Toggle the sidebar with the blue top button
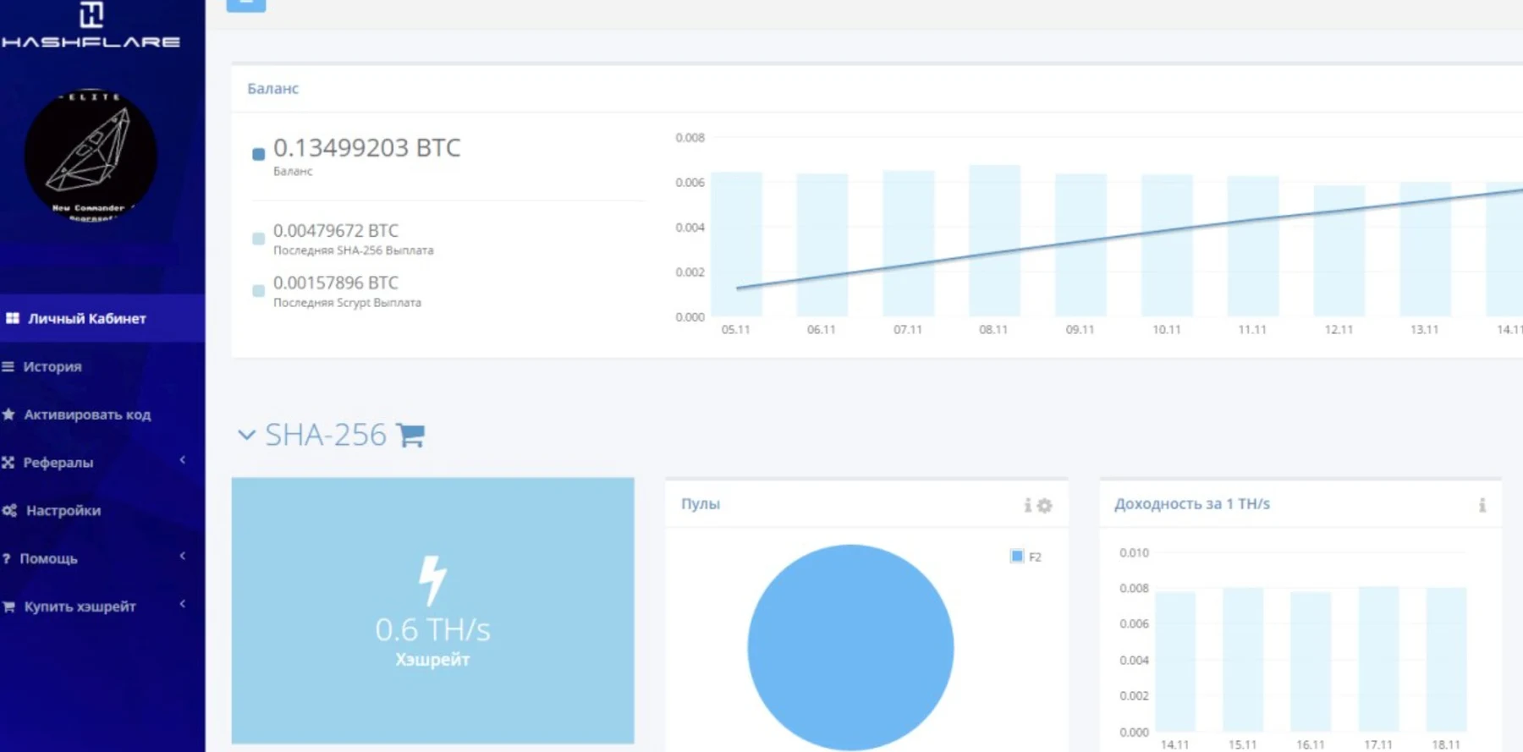1523x752 pixels. coord(246,5)
